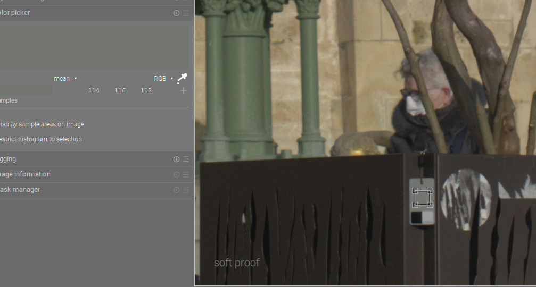Image resolution: width=536 pixels, height=287 pixels.
Task: Activate the eyedropper color picker tool
Action: 182,79
